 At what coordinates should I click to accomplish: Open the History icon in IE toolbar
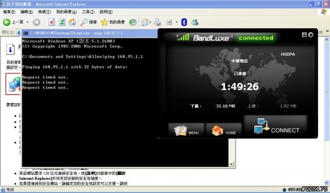coord(133,22)
